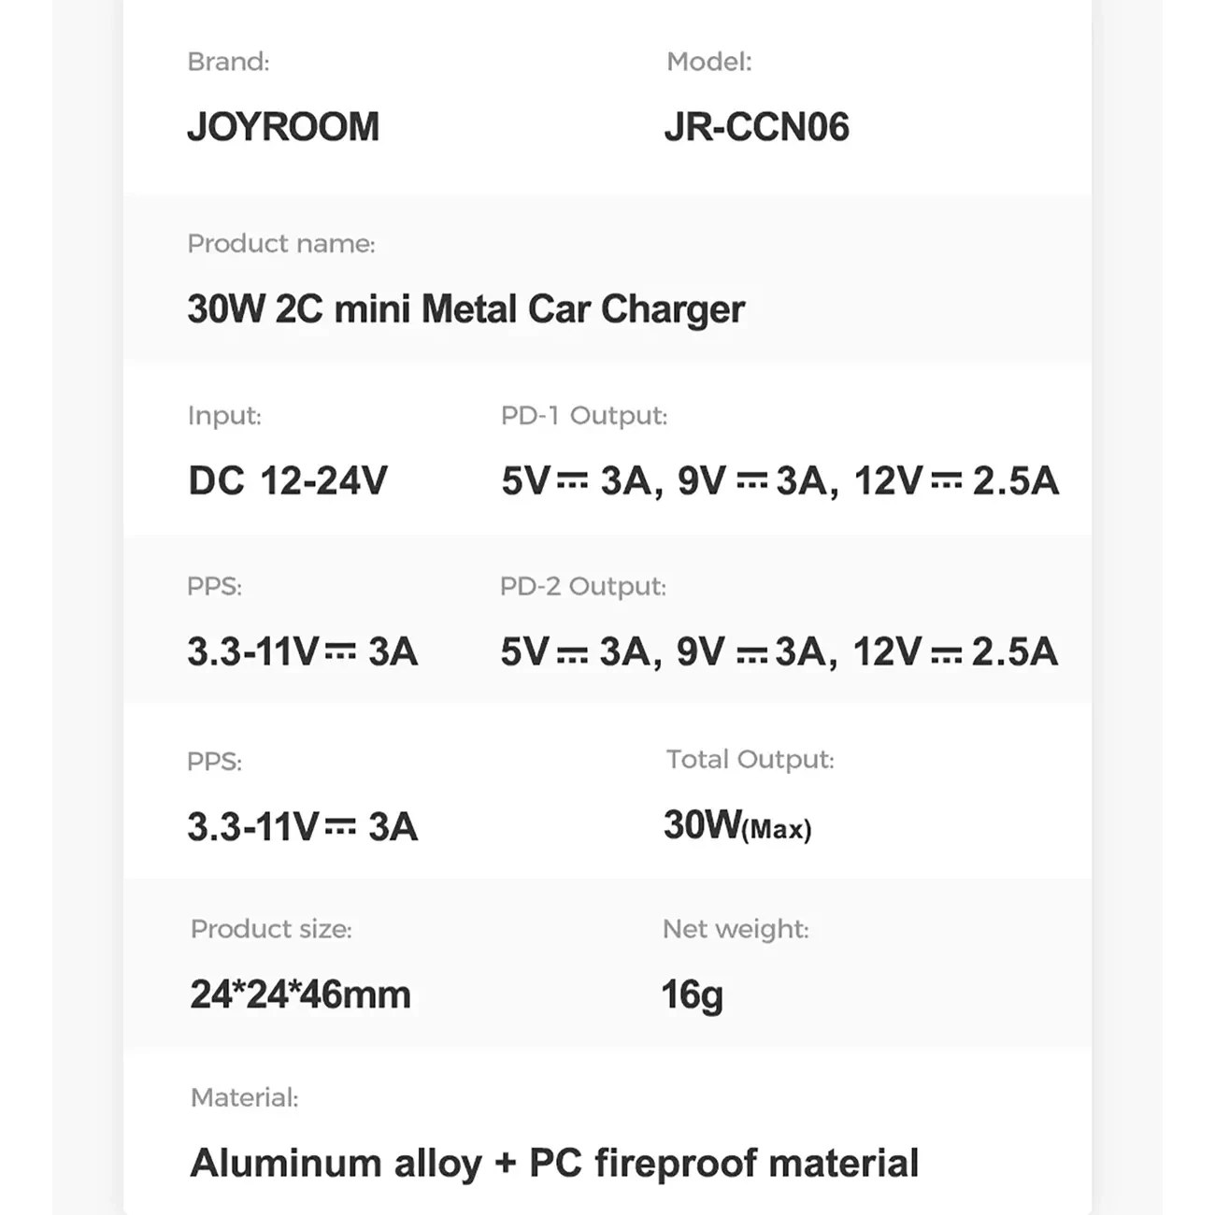Select the 30W(Max) total output value
The height and width of the screenshot is (1215, 1215).
736,826
